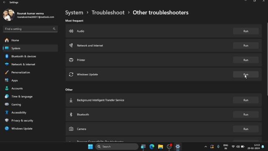Click the vertical scrollbar of the troubleshooter list
Viewport: 268px width, 151px height.
(267, 59)
